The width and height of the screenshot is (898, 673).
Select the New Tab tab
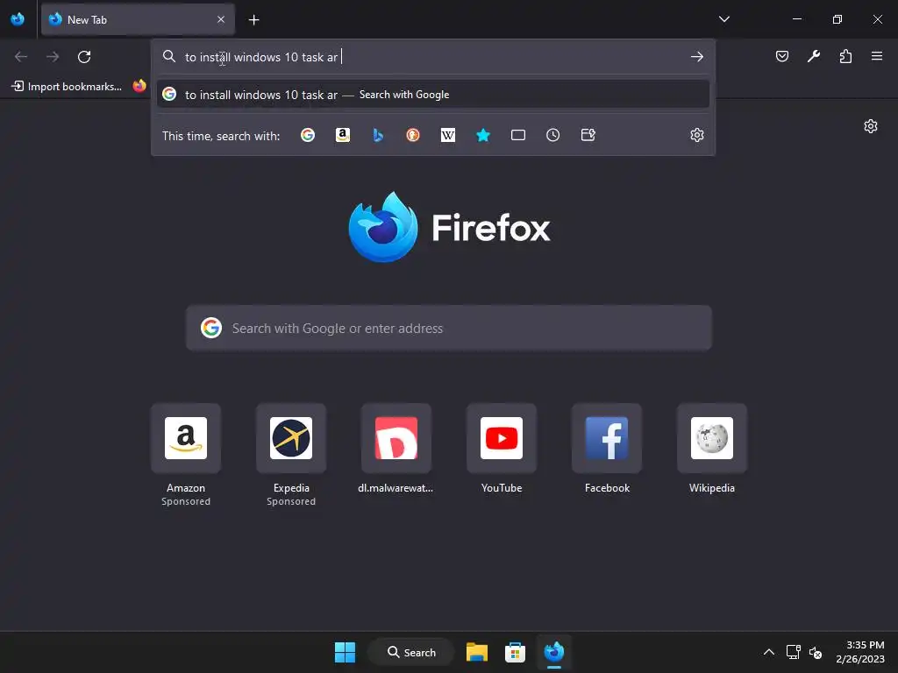click(138, 19)
